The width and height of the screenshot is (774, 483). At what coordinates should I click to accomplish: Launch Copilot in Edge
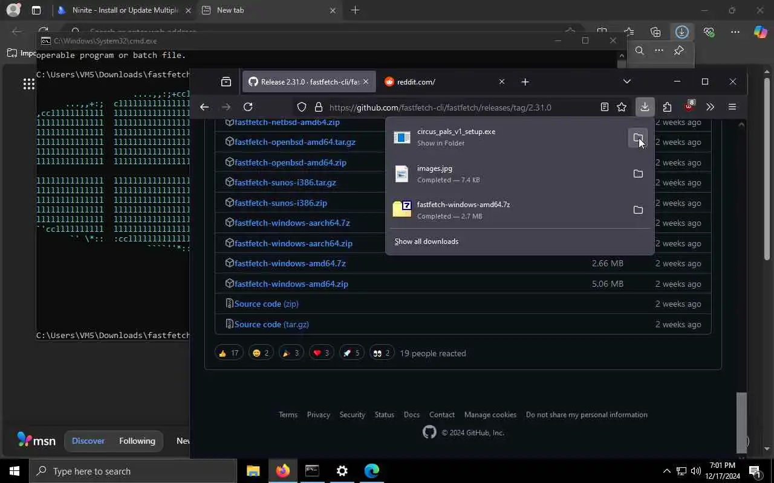point(761,31)
